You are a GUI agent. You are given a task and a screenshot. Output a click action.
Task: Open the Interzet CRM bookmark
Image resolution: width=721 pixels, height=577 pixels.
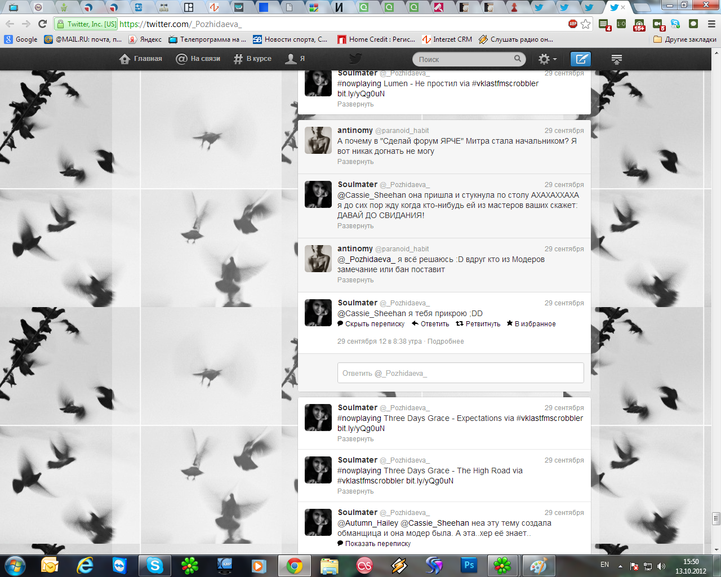click(447, 39)
